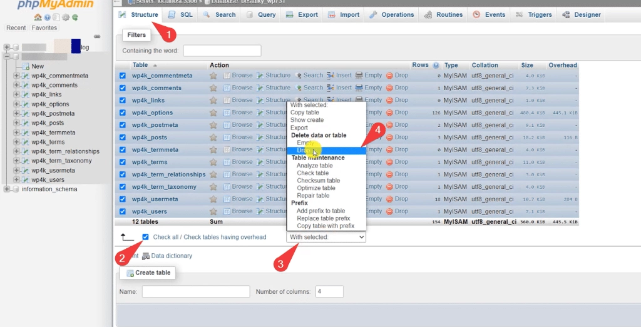Click Empty icon for wp4k_comments row

click(x=359, y=88)
